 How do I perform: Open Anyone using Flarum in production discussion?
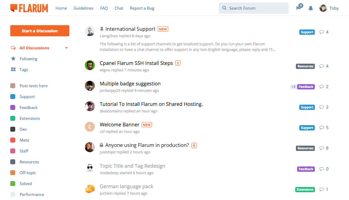pyautogui.click(x=147, y=145)
